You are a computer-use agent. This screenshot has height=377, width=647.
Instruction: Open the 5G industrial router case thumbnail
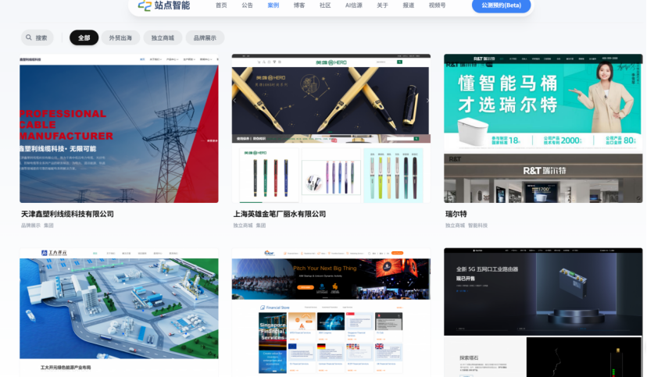tap(543, 312)
